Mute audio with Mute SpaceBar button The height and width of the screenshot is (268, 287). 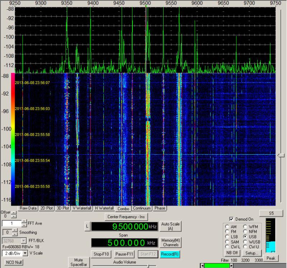pyautogui.click(x=79, y=262)
